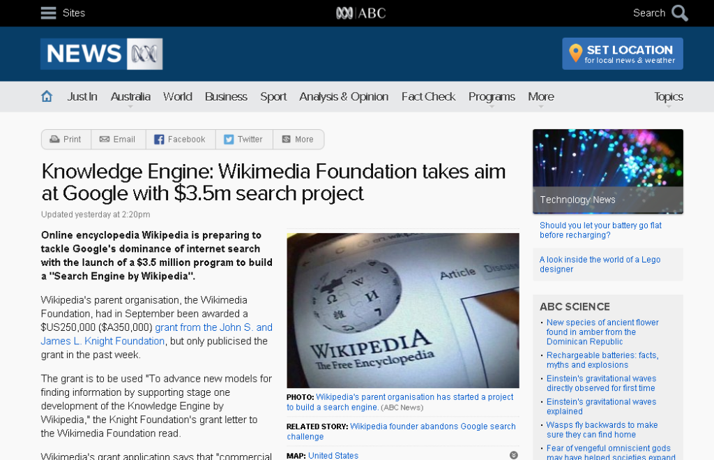Open the Knight Foundation grant link

pos(213,327)
